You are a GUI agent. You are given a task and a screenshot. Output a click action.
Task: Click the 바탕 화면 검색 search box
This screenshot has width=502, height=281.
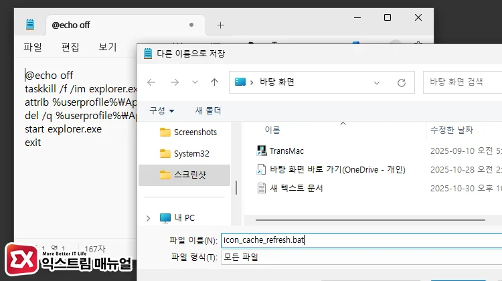[x=463, y=82]
